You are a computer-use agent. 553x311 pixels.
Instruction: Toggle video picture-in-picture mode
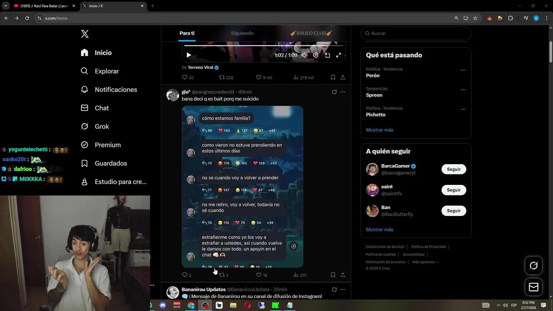click(x=327, y=55)
